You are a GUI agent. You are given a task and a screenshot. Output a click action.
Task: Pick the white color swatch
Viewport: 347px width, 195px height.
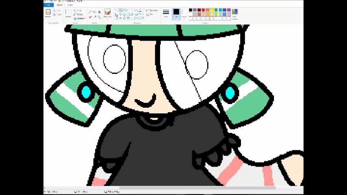point(191,14)
